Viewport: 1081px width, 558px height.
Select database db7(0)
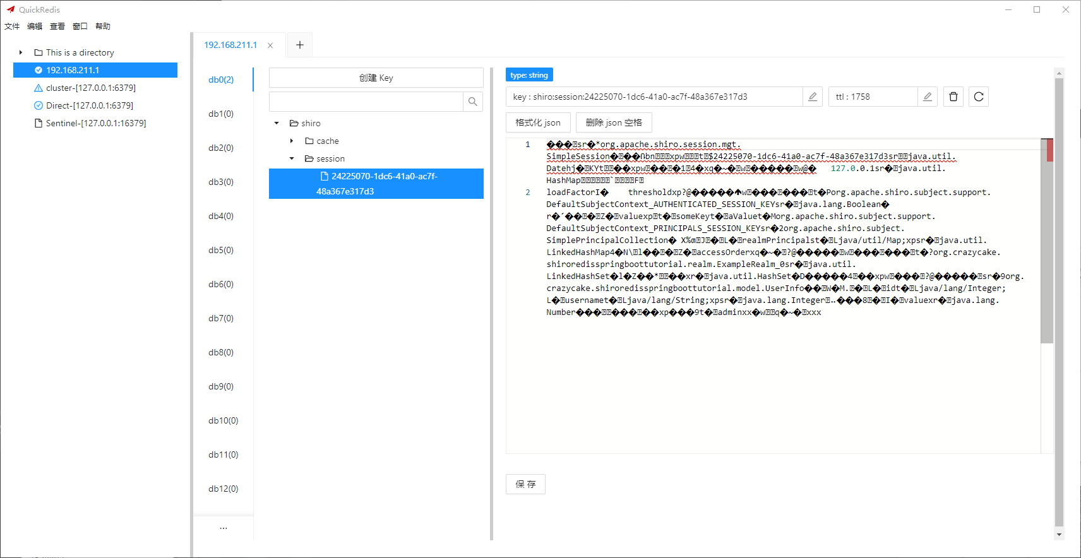tap(221, 318)
